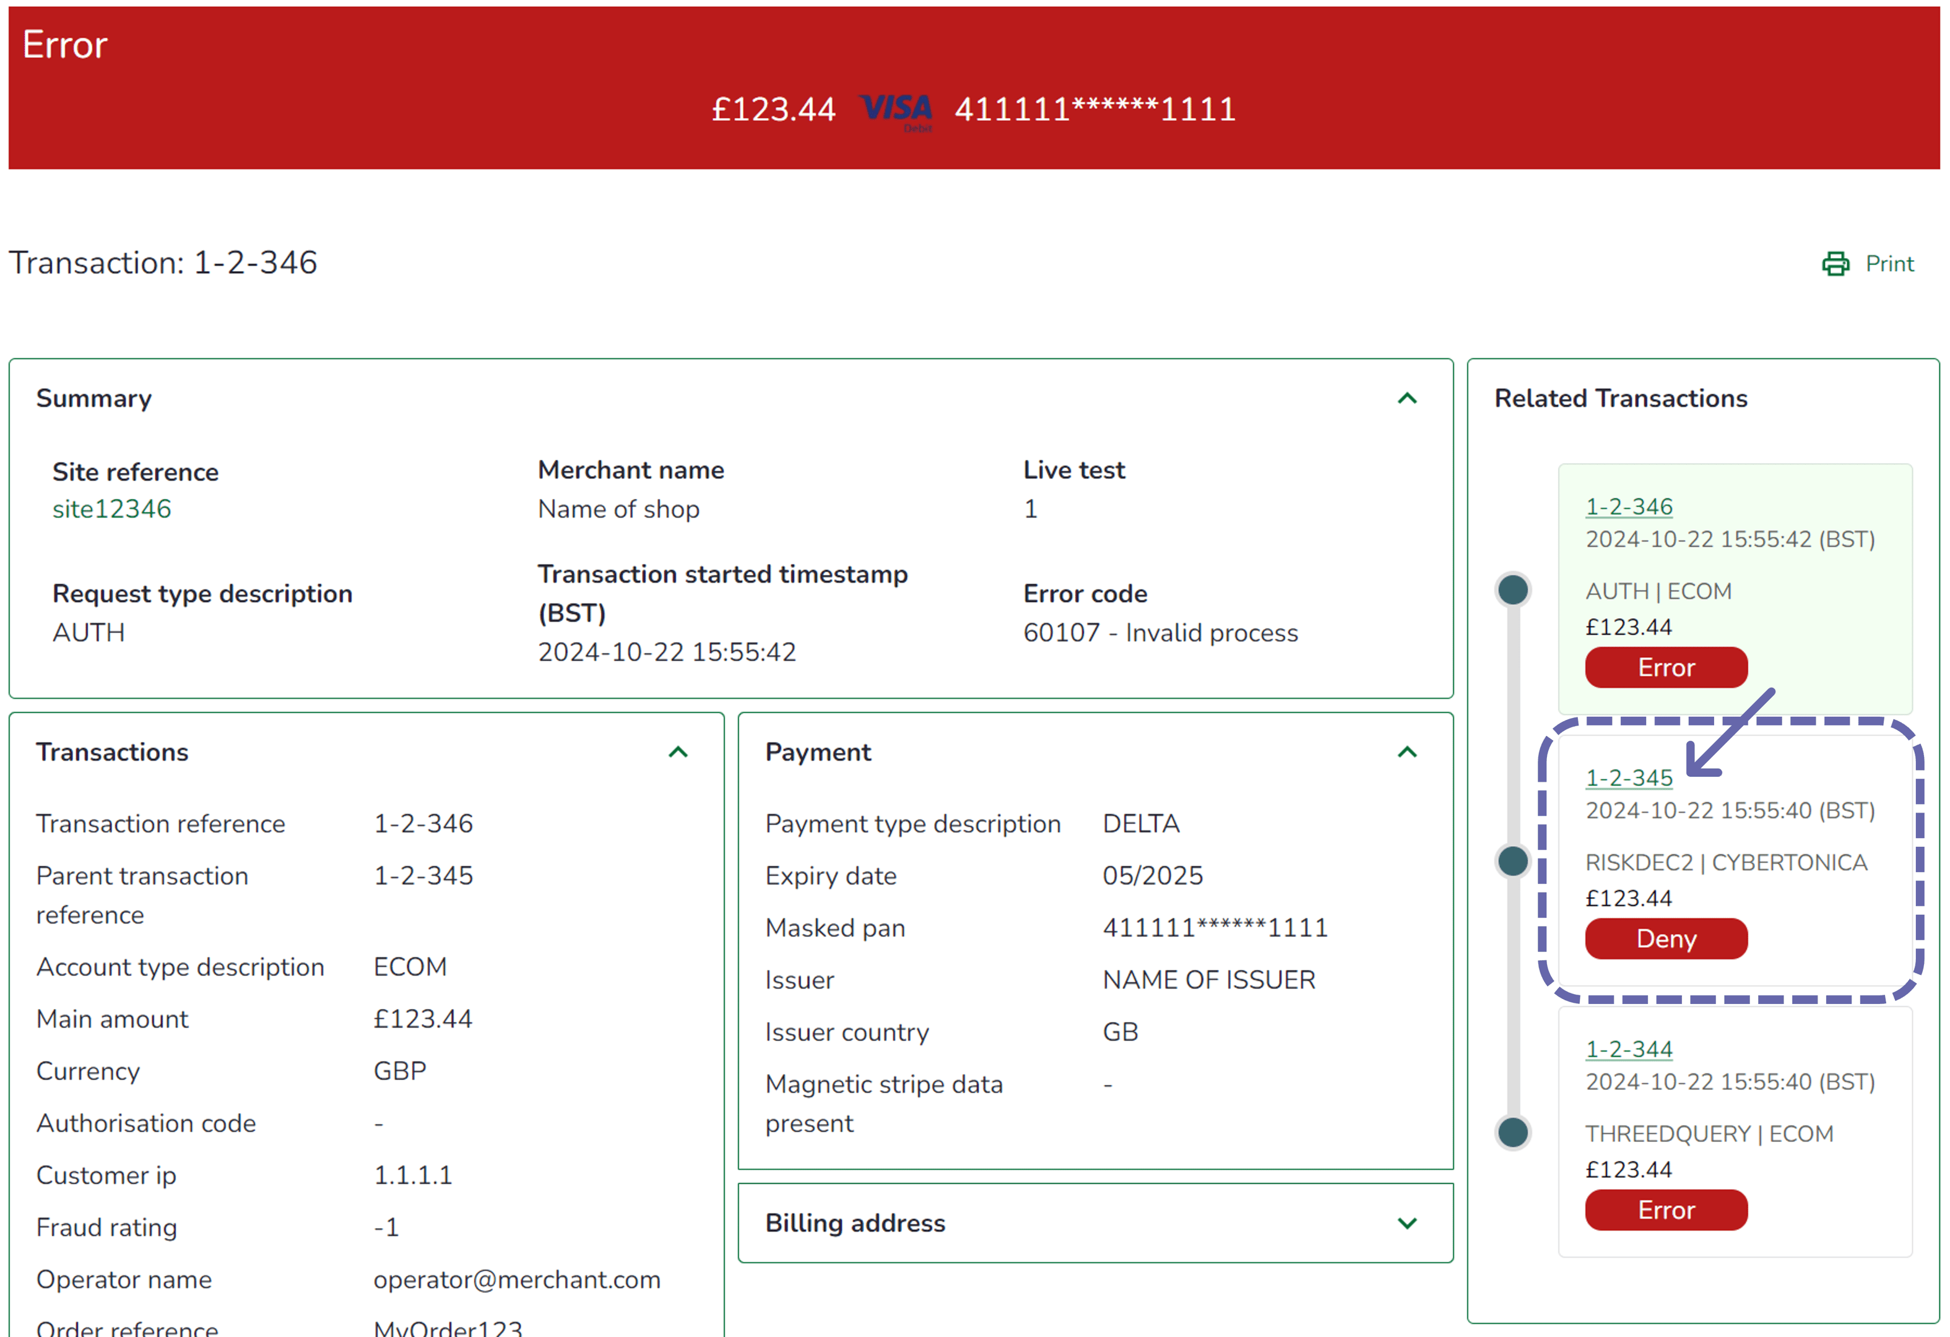The width and height of the screenshot is (1950, 1337).
Task: Click the Visa Debit card logo
Action: coord(895,110)
